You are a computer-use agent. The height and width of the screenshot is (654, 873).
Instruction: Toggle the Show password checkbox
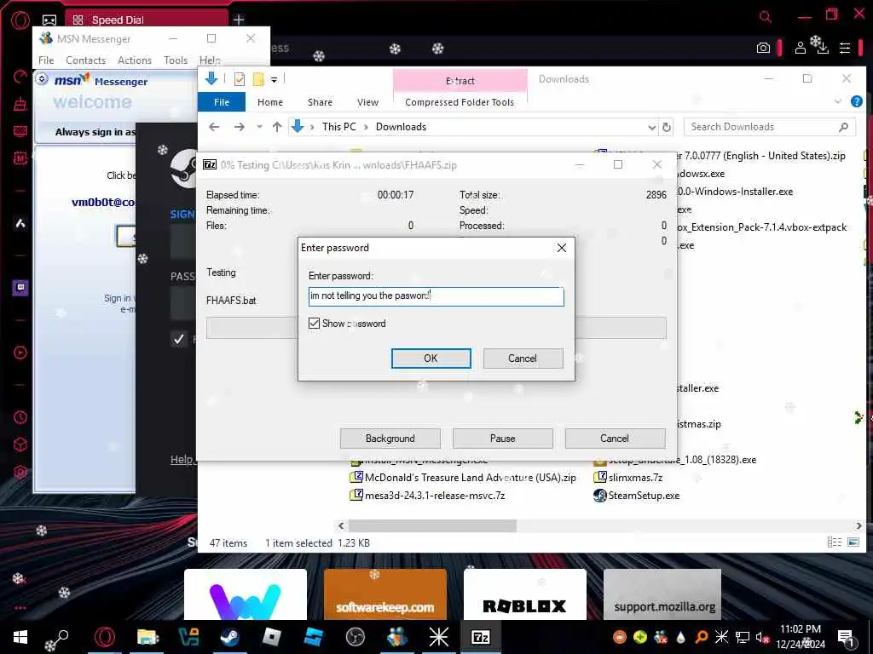pos(314,323)
